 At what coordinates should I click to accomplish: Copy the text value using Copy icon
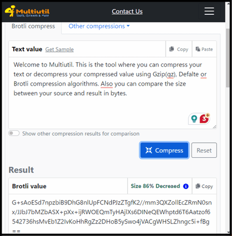179,49
